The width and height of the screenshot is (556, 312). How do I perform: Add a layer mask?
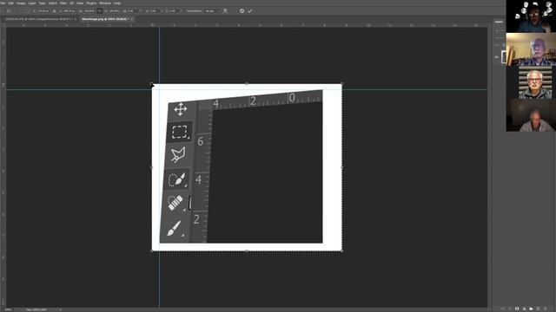517,309
